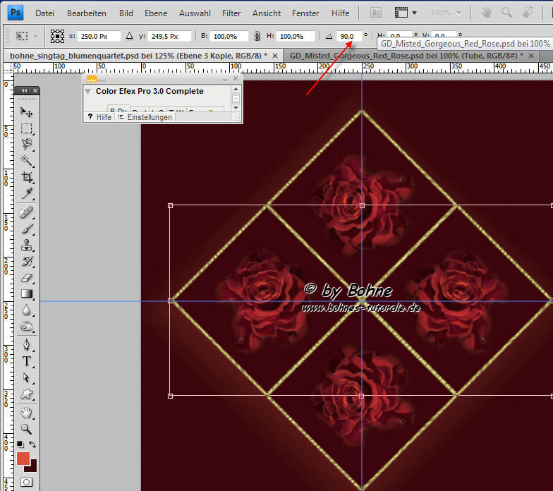Select the Move tool
This screenshot has width=553, height=491.
26,111
